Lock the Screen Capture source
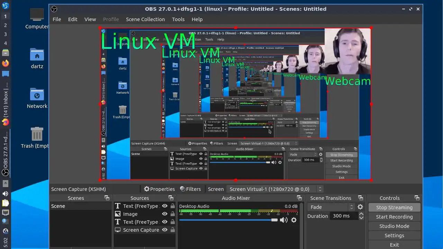This screenshot has width=443, height=249. tap(172, 230)
